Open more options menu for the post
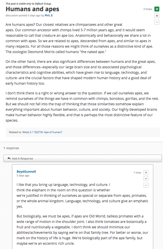Viewport: 163px width, 249px height. tap(157, 22)
